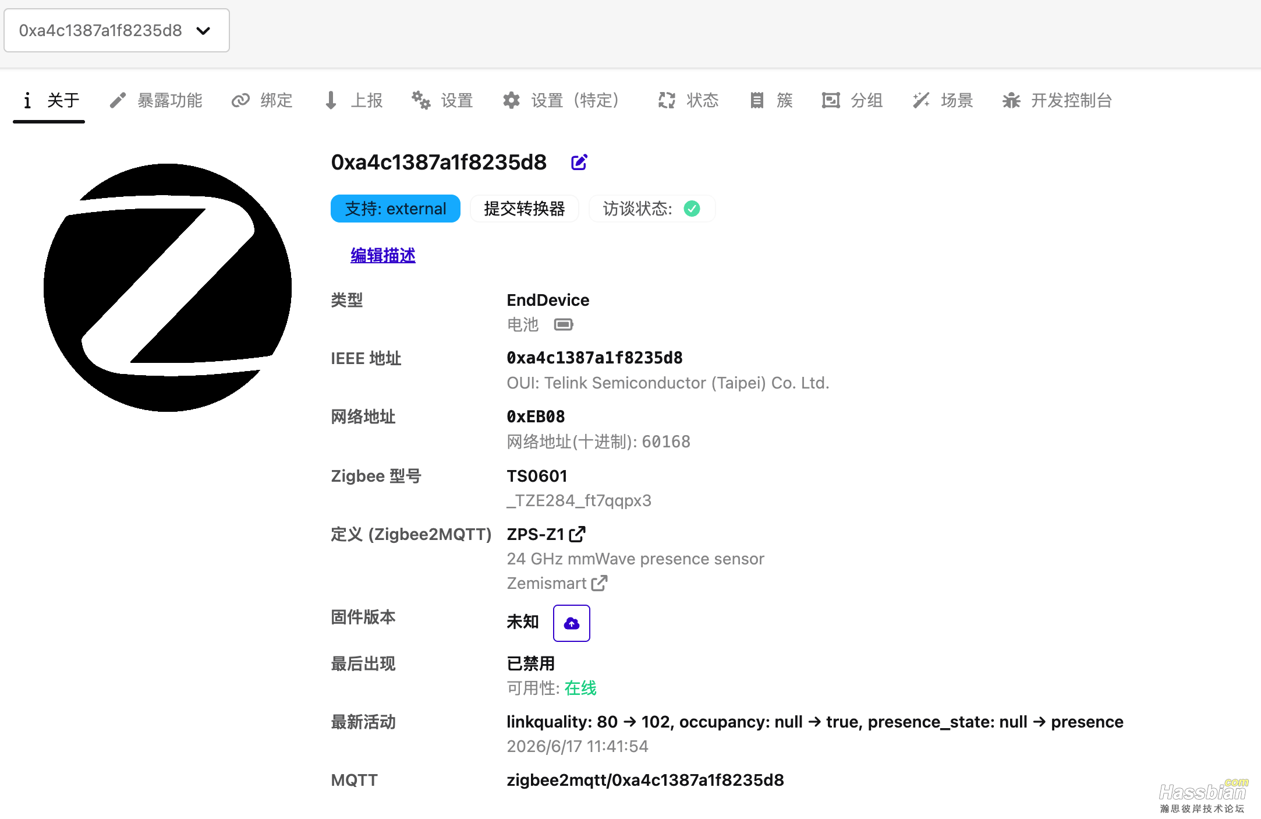
Task: Select the _TZE284_ft7qqpx3 manufacturer text
Action: point(579,500)
